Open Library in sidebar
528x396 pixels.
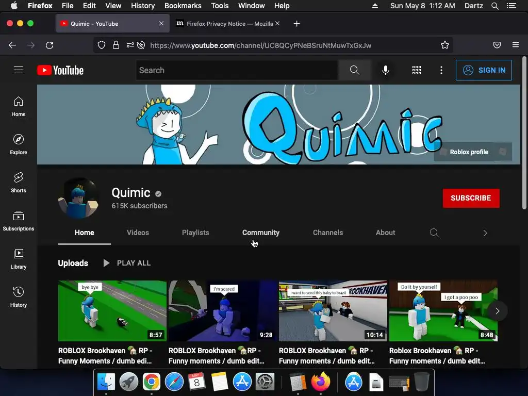click(x=19, y=259)
